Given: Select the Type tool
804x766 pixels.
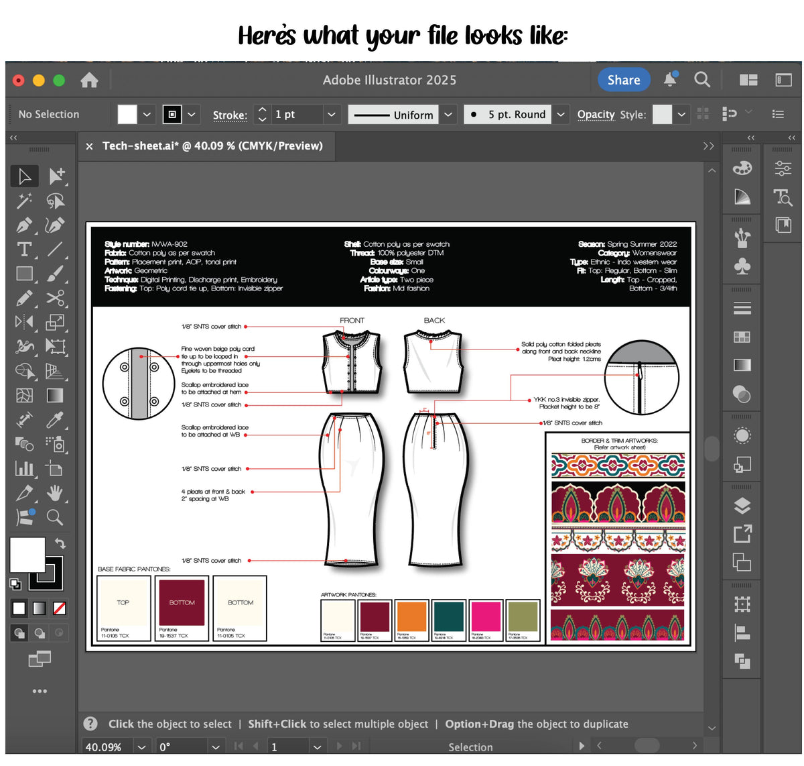Looking at the screenshot, I should click(x=25, y=250).
